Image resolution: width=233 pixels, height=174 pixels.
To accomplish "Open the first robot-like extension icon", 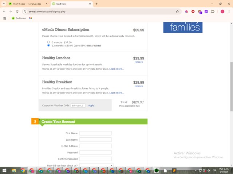I will click(186, 12).
